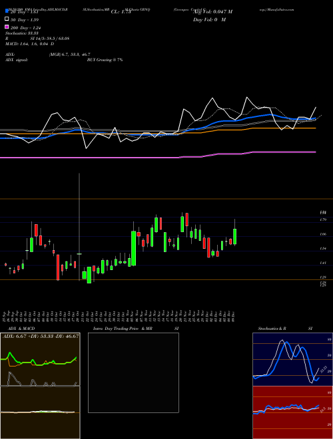This screenshot has width=333, height=439.
Task: Click the 'Intra Day Trading Price & MR' title
Action: click(x=123, y=329)
